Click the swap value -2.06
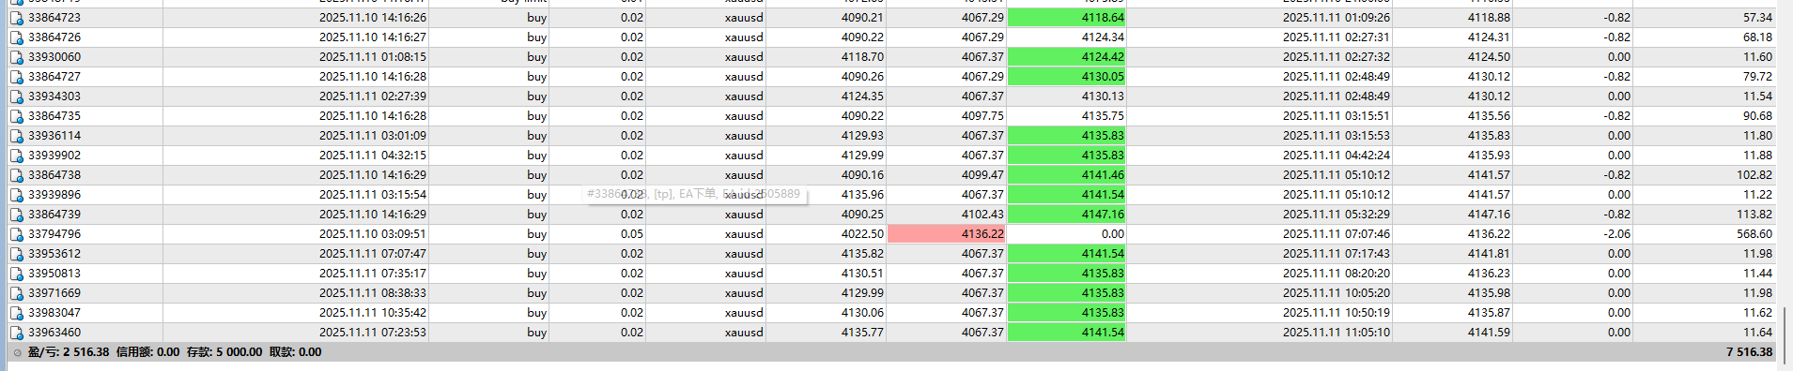Image resolution: width=1793 pixels, height=371 pixels. coord(1616,234)
